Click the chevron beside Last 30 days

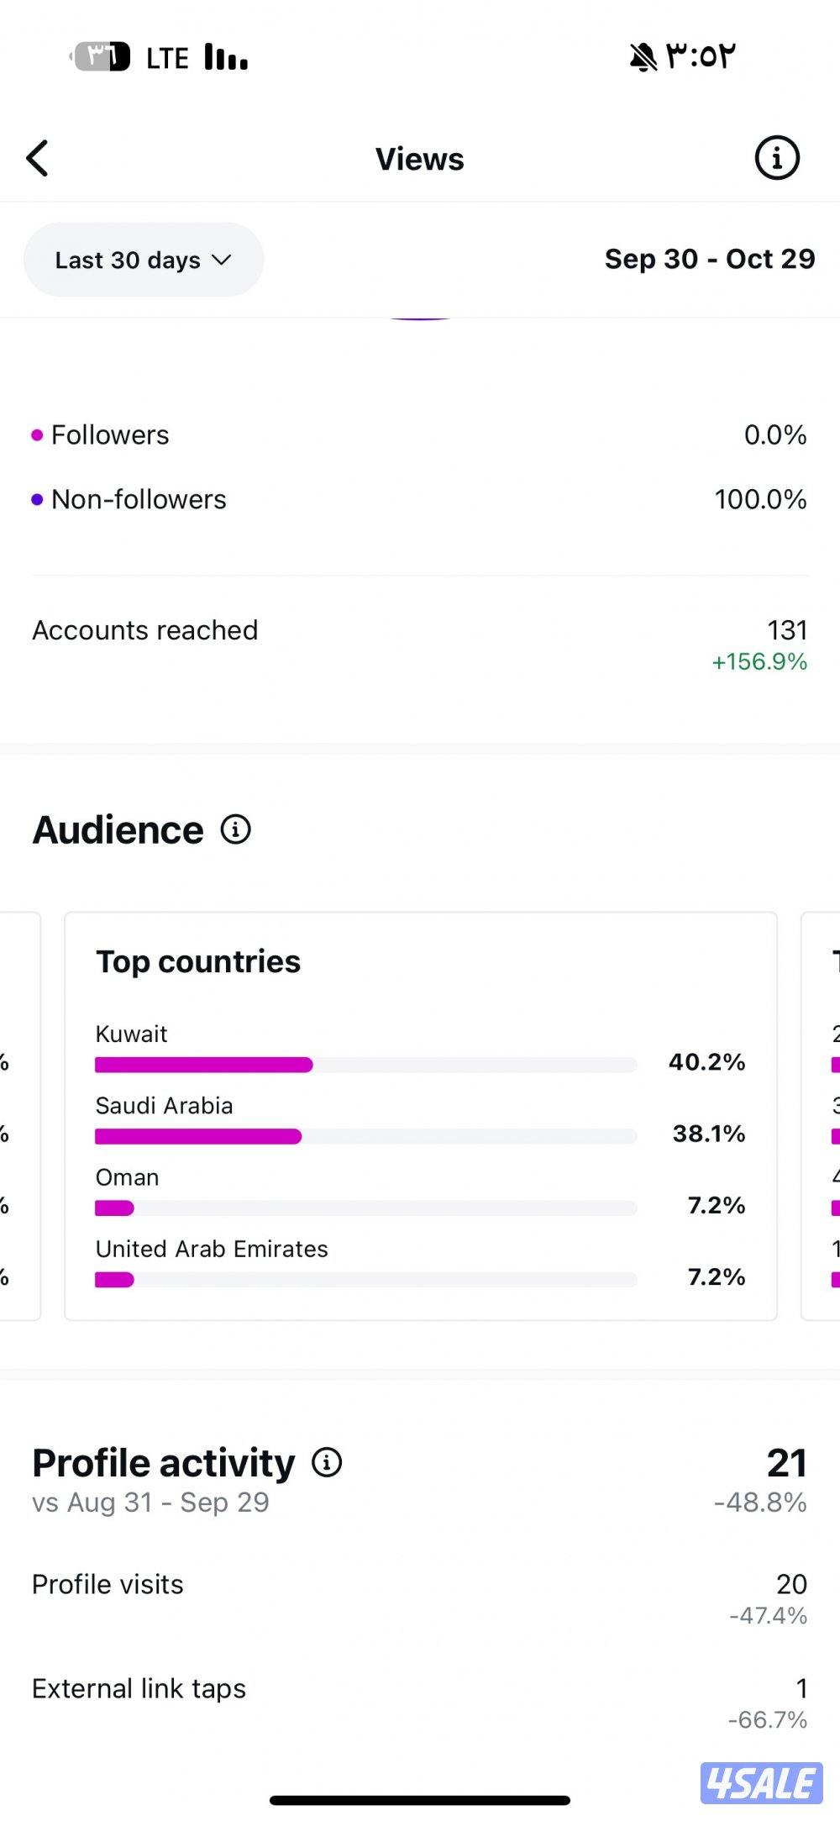(222, 260)
